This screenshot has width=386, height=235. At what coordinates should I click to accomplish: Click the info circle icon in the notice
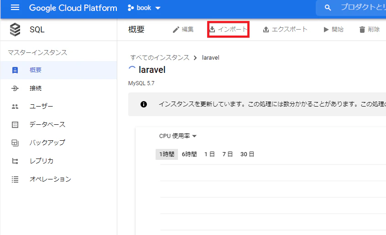[144, 104]
